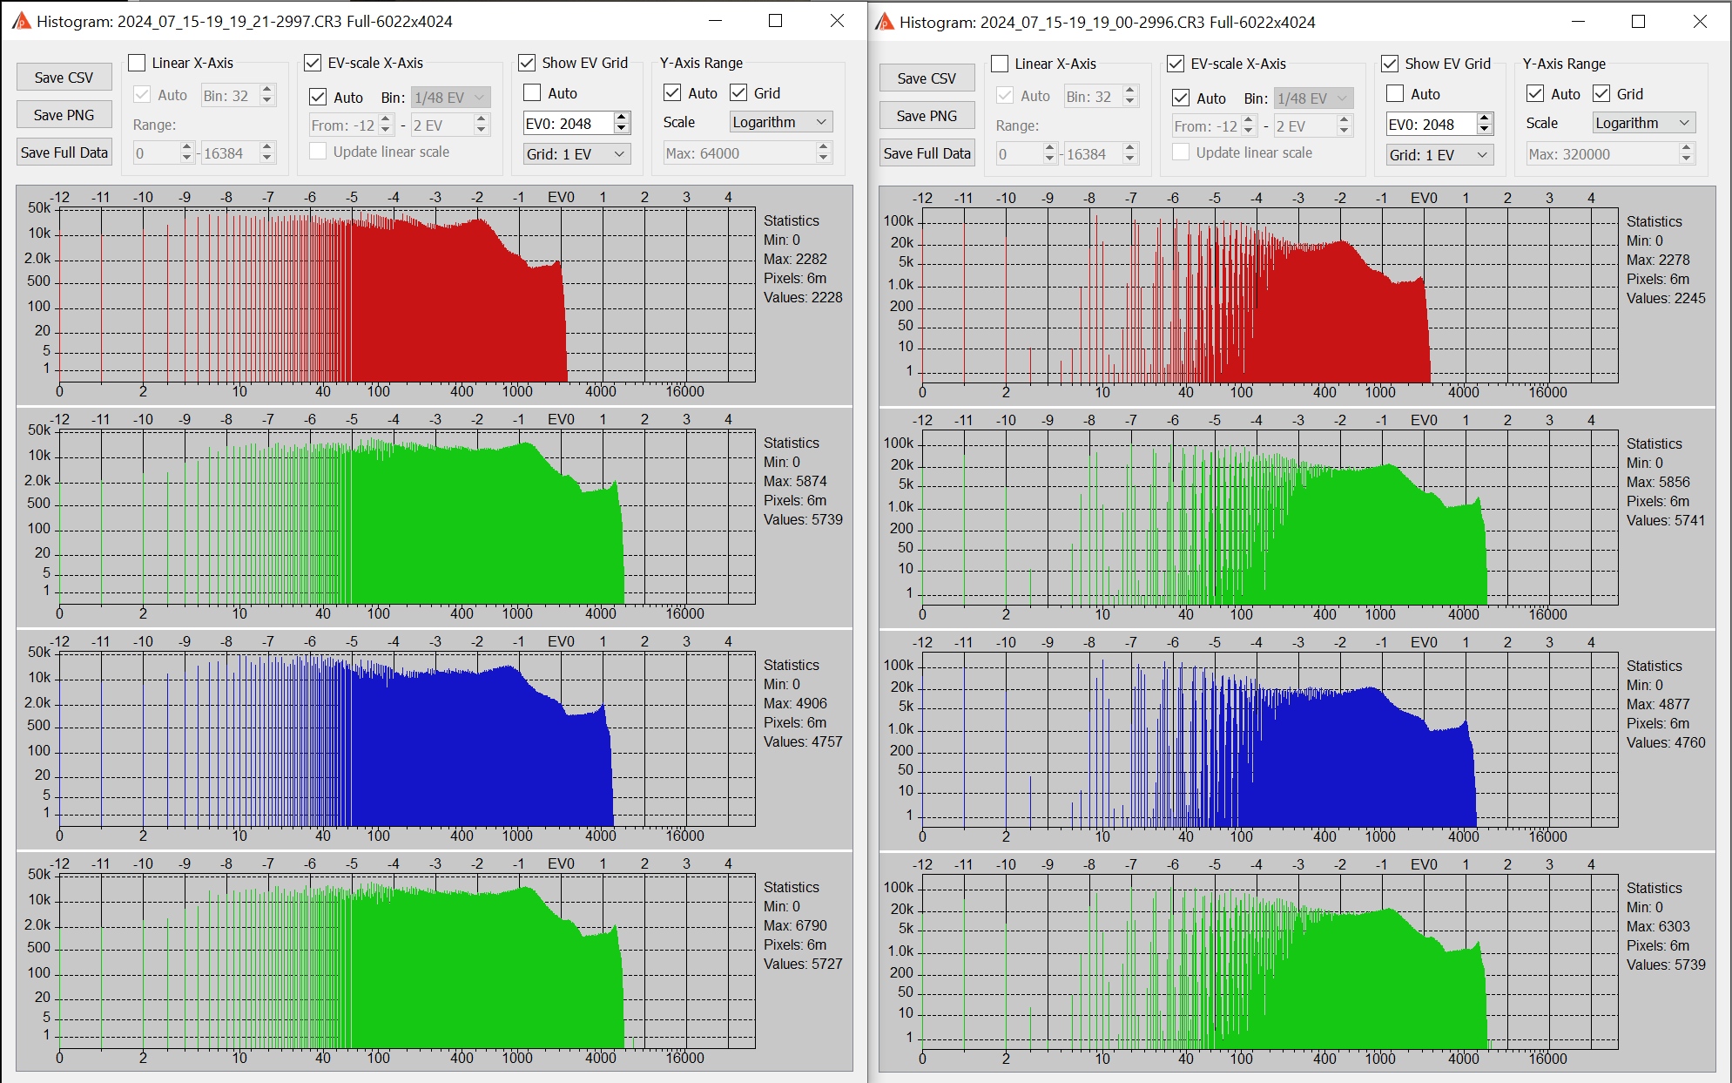
Task: Increase EV0 value in left window spinner
Action: (x=621, y=118)
